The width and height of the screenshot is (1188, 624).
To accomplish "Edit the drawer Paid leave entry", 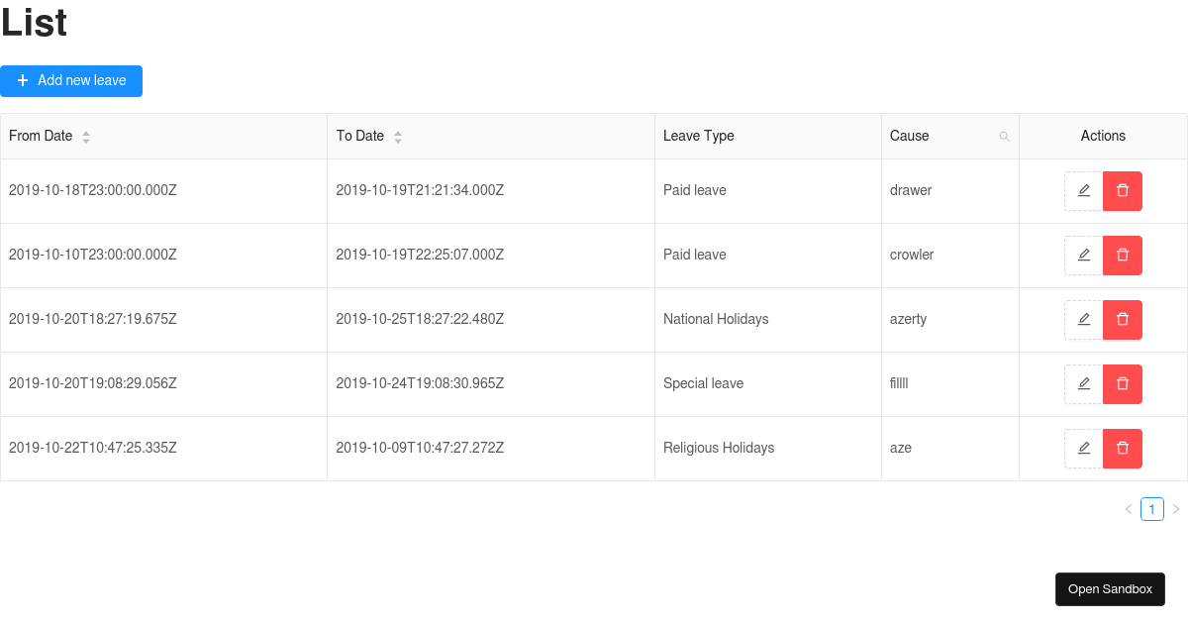I will pos(1083,190).
